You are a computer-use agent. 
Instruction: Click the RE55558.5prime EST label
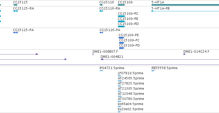point(164,68)
